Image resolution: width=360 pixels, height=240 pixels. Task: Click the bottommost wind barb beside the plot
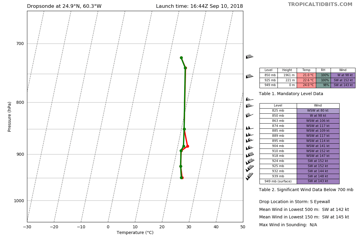point(249,176)
